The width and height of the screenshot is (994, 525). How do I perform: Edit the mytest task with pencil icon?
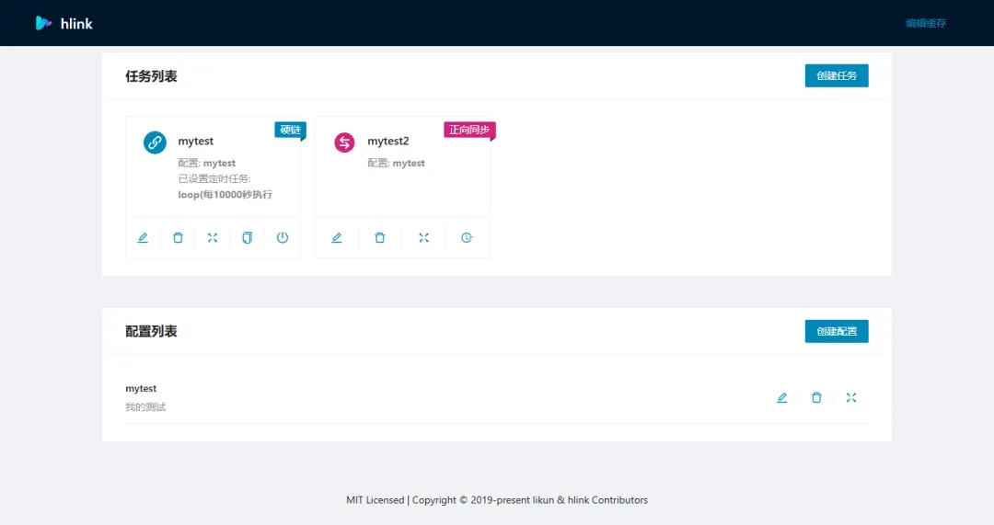click(143, 237)
